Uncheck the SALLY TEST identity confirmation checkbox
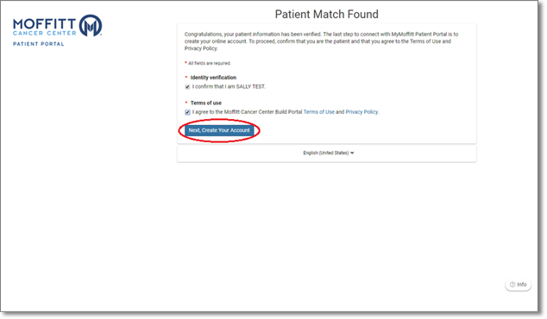The height and width of the screenshot is (319, 547). tap(187, 87)
